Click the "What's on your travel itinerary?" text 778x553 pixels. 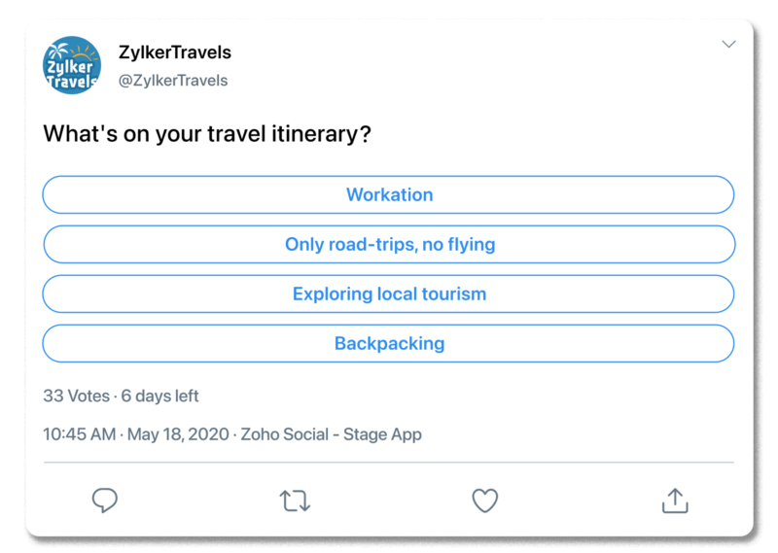point(207,134)
